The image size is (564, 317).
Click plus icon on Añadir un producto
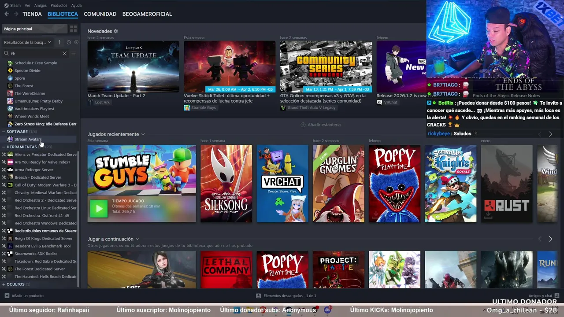coord(7,296)
